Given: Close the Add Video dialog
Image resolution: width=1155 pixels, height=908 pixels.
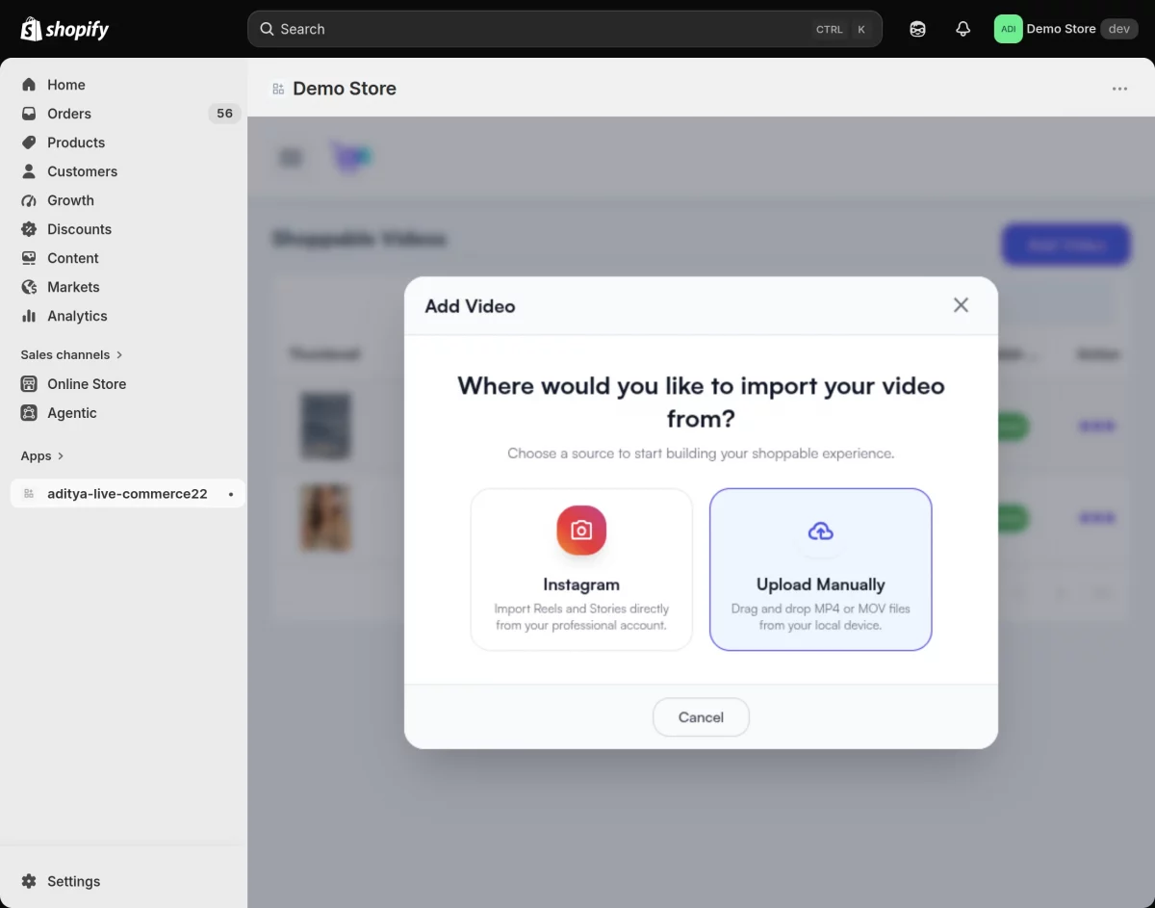Looking at the screenshot, I should pos(961,305).
